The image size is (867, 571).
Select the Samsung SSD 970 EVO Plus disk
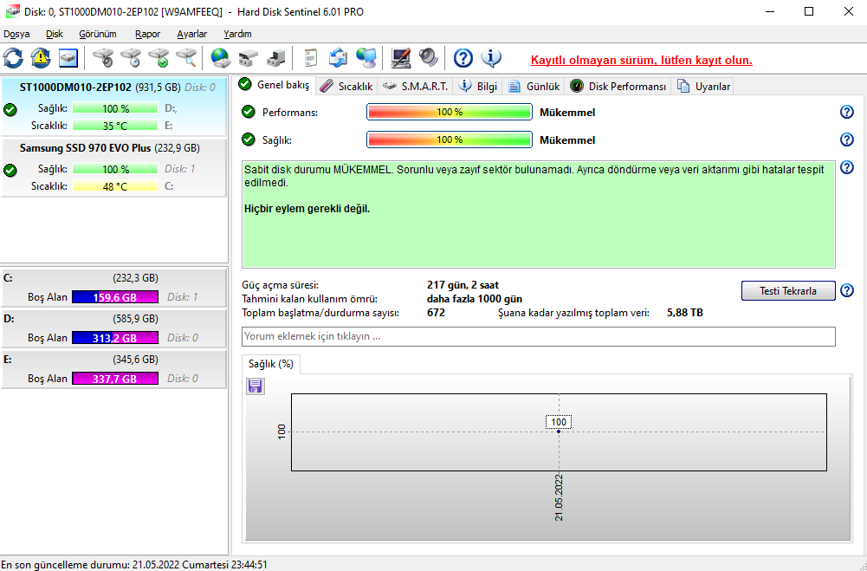113,167
